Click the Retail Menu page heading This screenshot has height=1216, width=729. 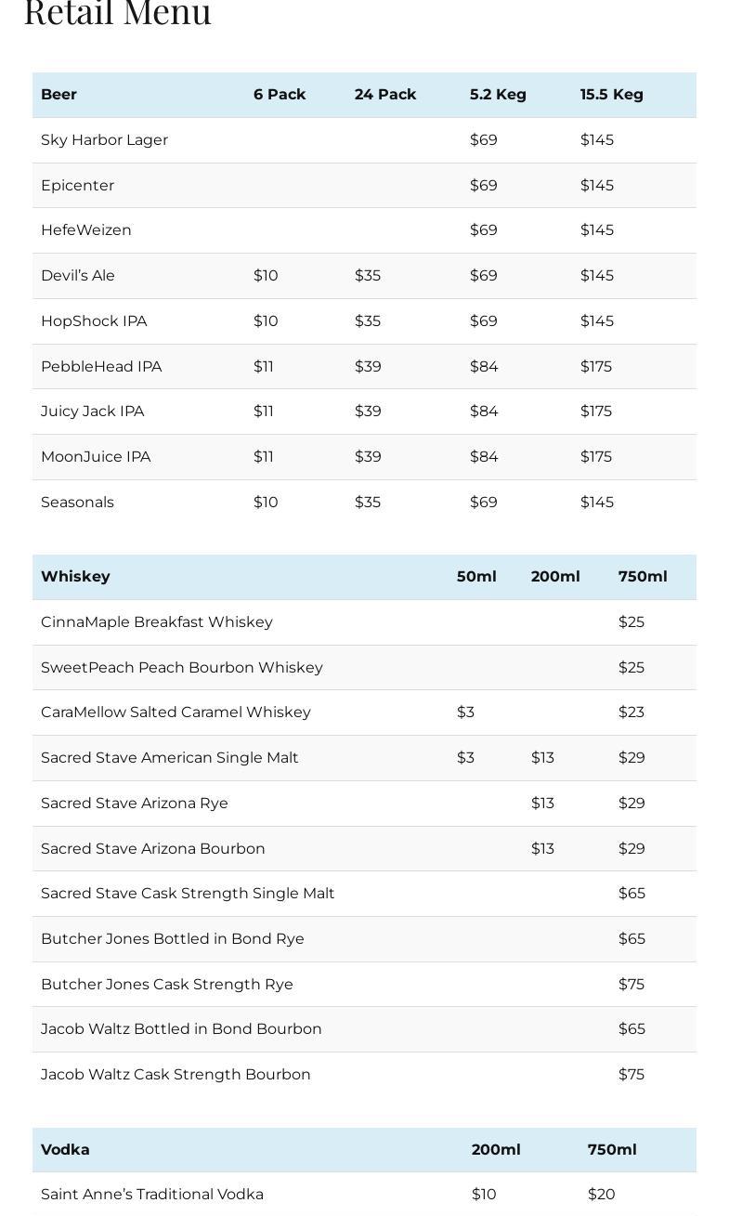pos(118,13)
